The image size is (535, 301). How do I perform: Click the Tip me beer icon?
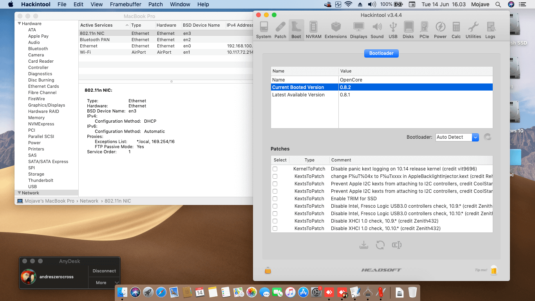493,270
